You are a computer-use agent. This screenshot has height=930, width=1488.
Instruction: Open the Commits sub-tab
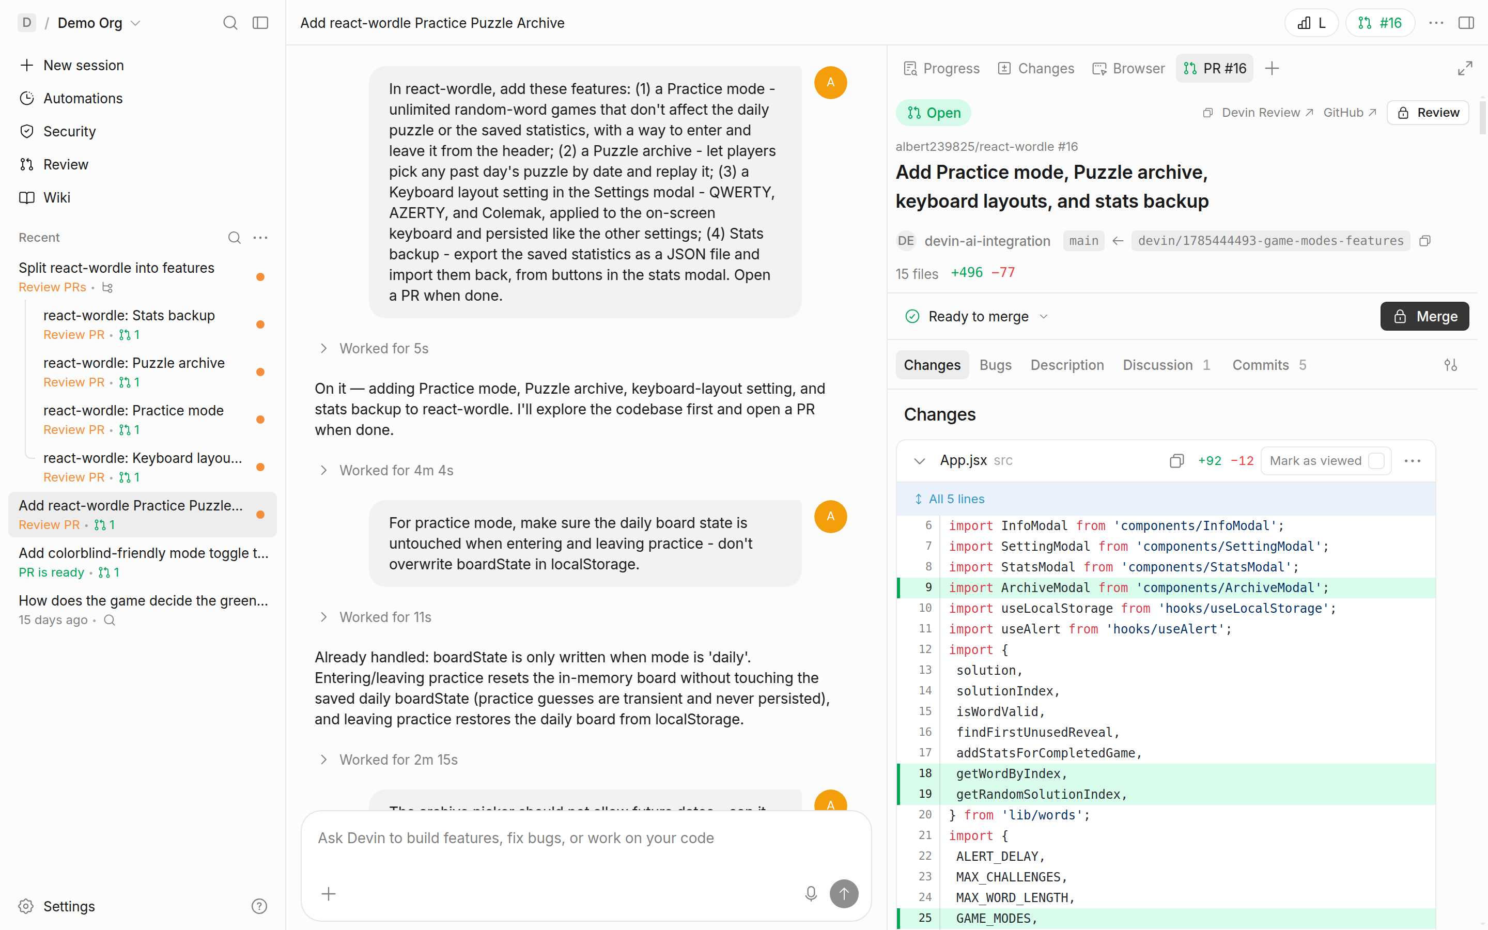pos(1269,365)
